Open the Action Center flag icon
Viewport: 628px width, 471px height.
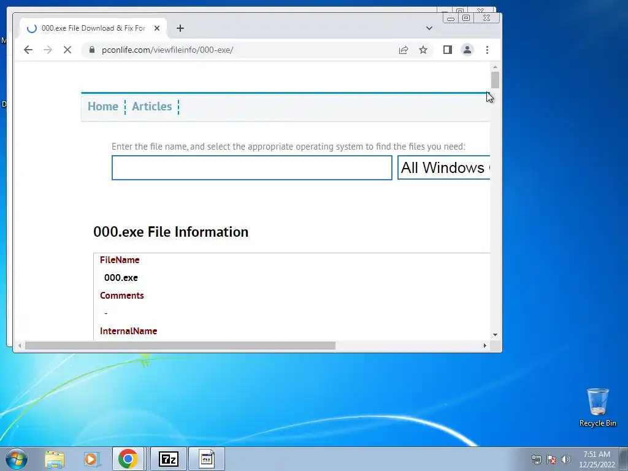coord(551,459)
